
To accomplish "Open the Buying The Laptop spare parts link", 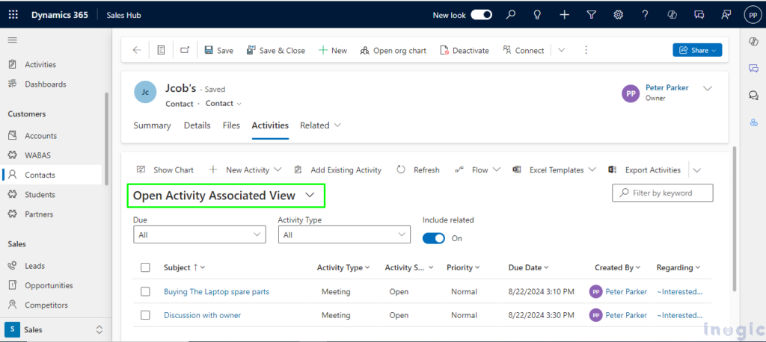I will click(216, 291).
